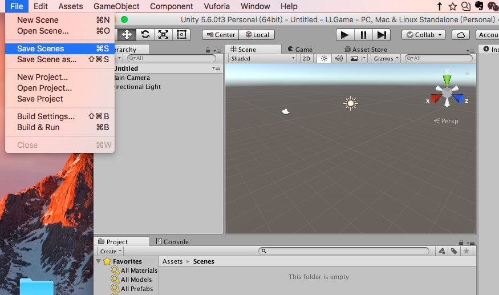Toggle scene audio speaker icon
Viewport: 499px width, 295px height.
point(339,58)
